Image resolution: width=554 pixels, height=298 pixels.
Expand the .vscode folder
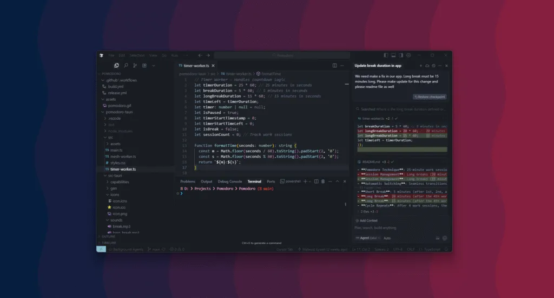[113, 118]
